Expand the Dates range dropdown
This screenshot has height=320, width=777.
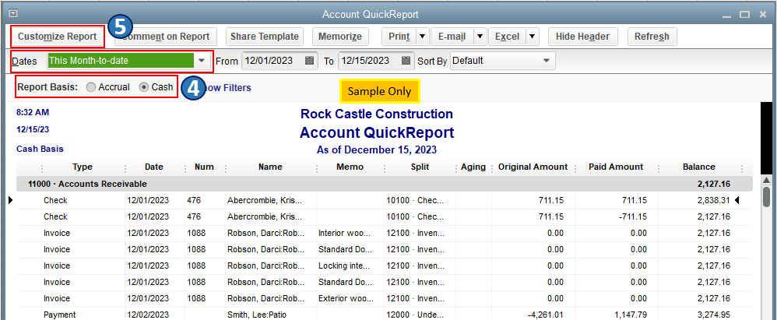click(x=202, y=60)
